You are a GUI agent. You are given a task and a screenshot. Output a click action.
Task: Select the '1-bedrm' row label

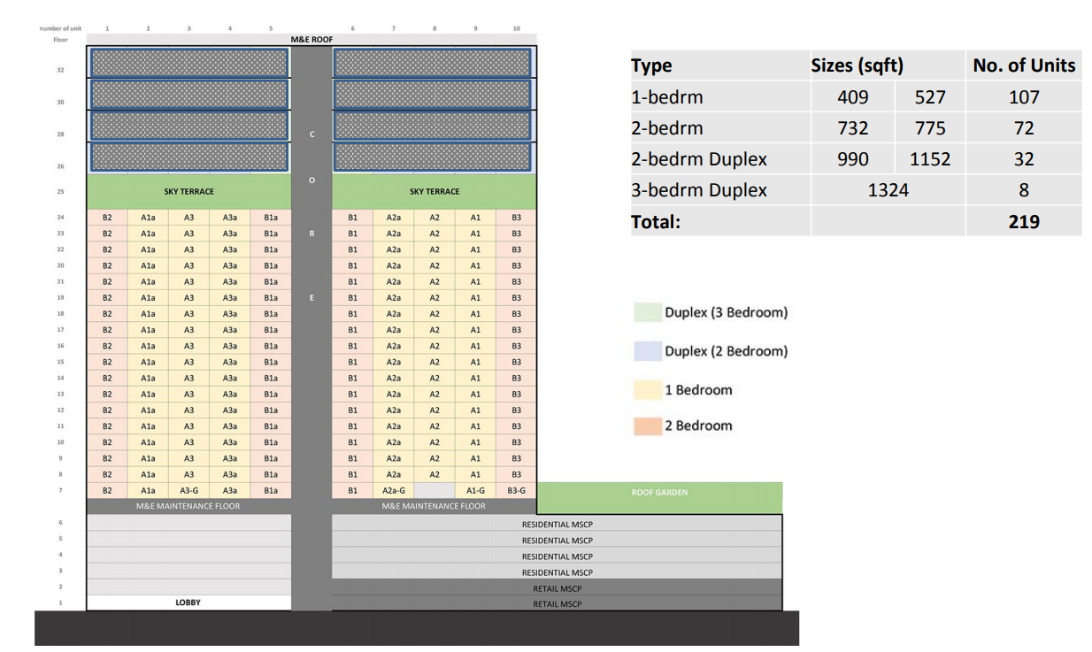pyautogui.click(x=666, y=96)
